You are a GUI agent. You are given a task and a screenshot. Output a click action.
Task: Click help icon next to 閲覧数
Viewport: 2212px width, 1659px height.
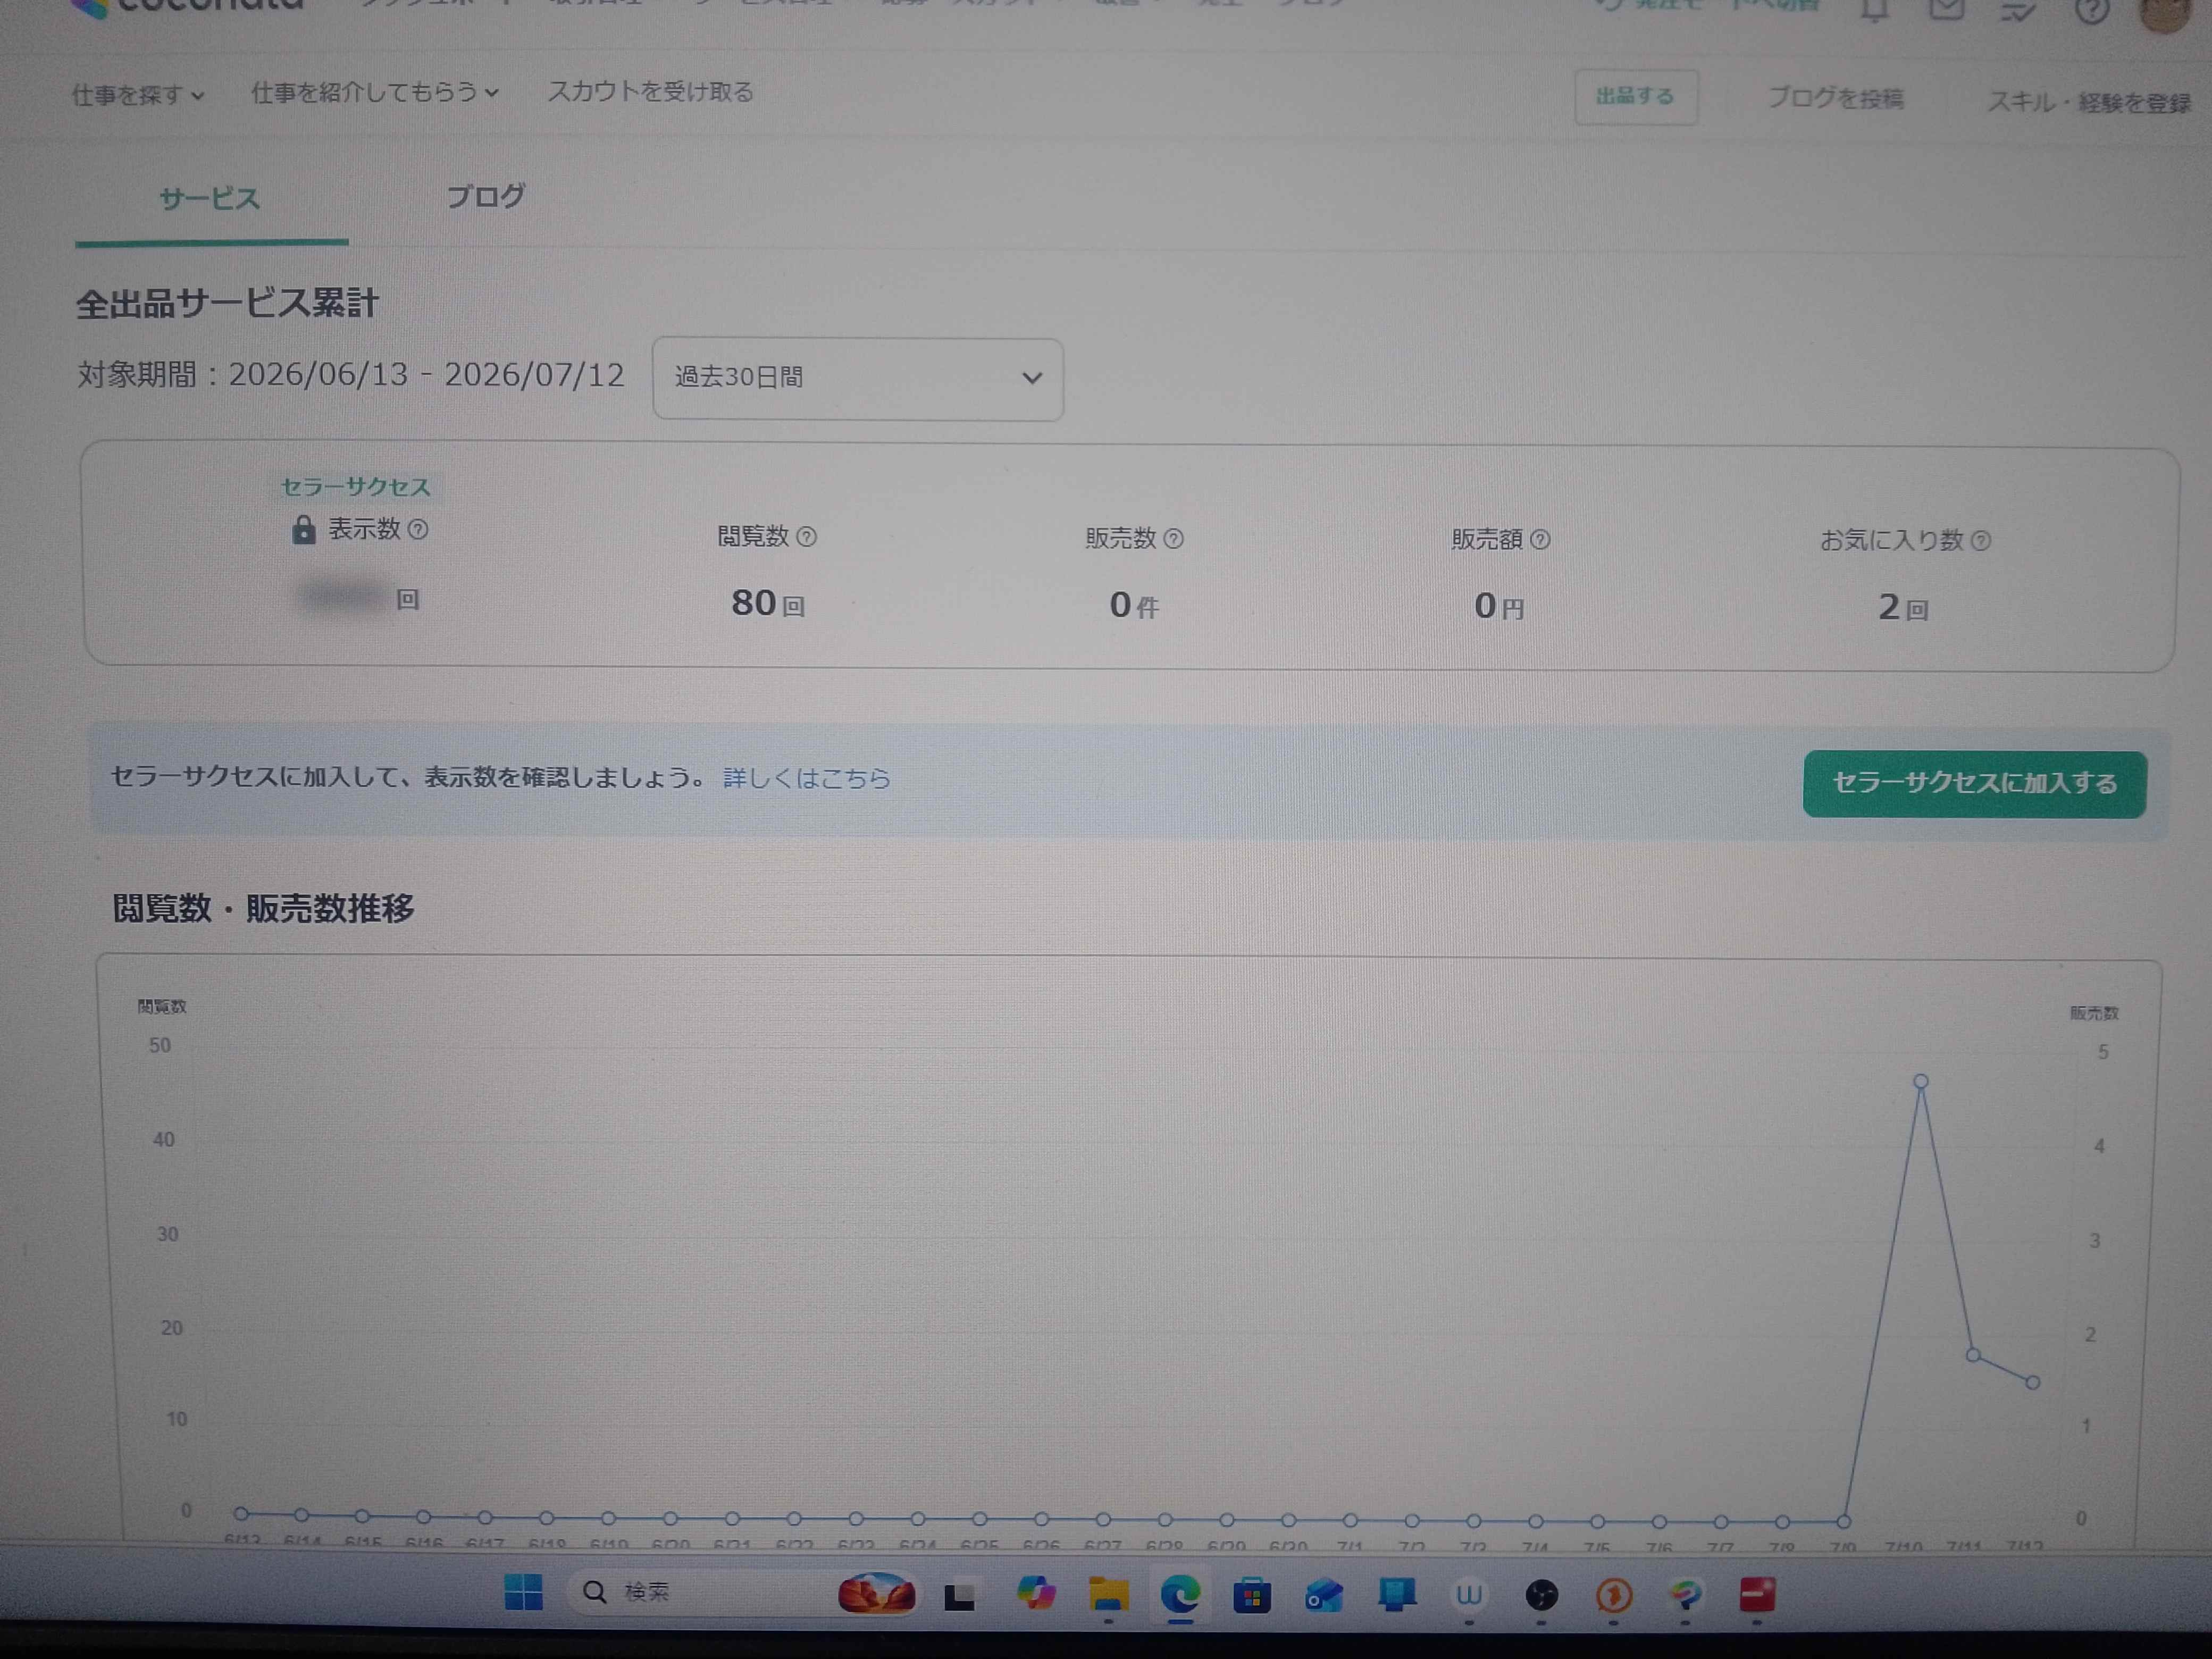coord(807,537)
